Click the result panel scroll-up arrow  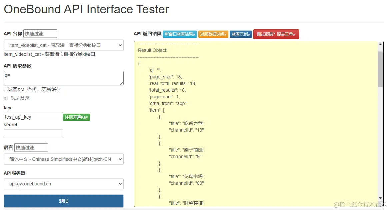(381, 44)
